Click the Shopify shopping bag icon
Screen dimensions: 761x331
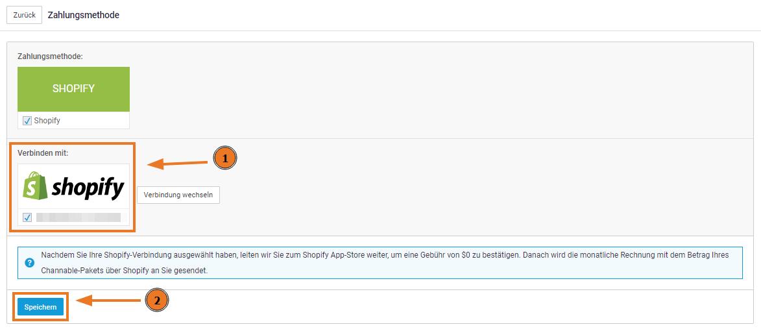[35, 186]
